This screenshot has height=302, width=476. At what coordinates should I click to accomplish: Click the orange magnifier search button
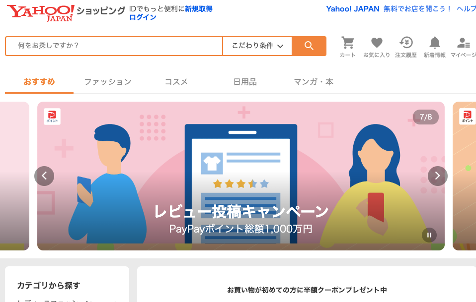(x=309, y=46)
